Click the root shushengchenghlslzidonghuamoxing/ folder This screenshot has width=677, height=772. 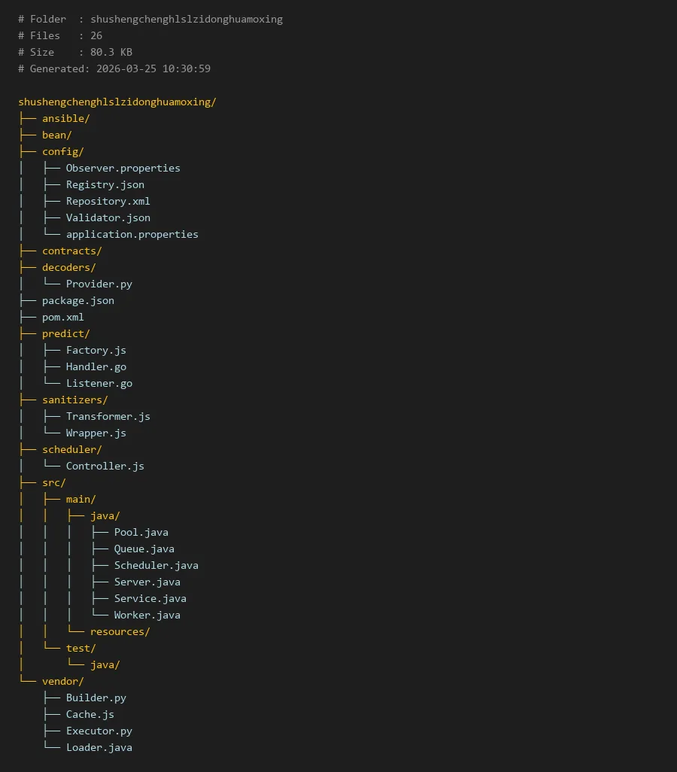(x=117, y=102)
